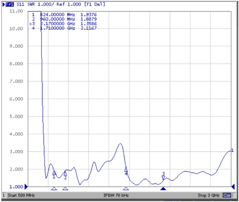Screen dimensions: 239x202
Task: Click marker 1 indicator on frequency axis
Action: pyautogui.click(x=54, y=188)
